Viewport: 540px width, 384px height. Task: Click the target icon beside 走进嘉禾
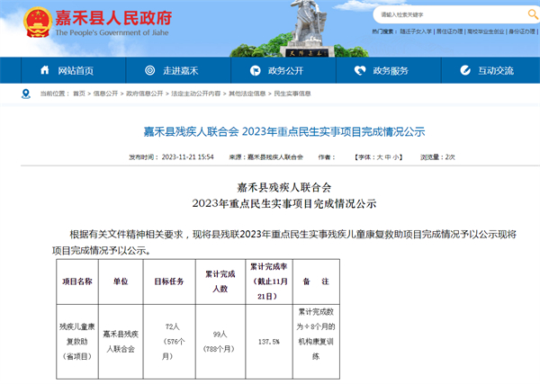[x=149, y=70]
